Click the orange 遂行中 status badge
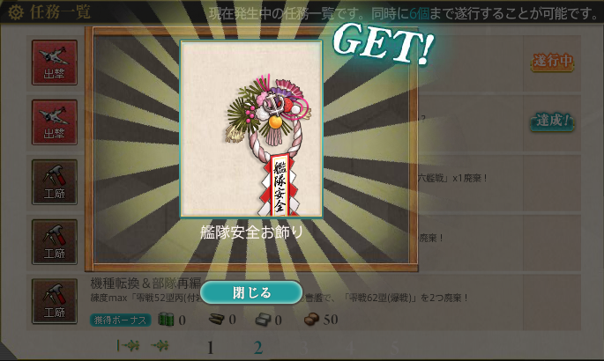This screenshot has width=604, height=361. 552,61
